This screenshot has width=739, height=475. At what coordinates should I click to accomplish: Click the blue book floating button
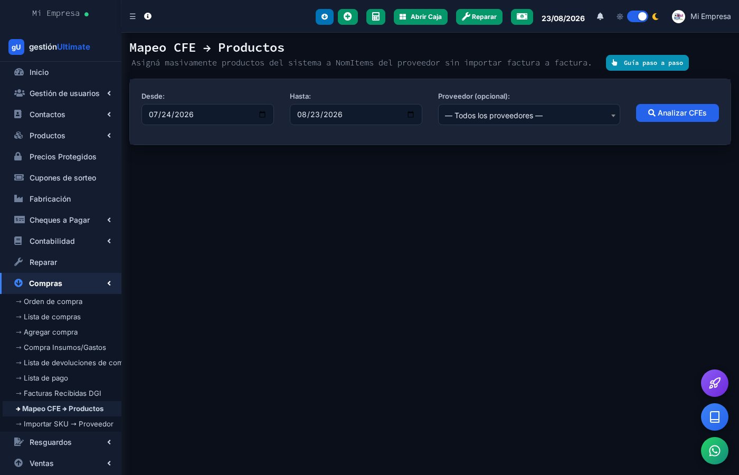(715, 417)
